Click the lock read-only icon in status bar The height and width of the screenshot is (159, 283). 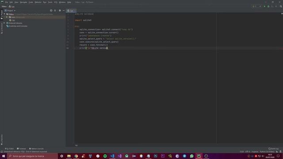point(277,151)
